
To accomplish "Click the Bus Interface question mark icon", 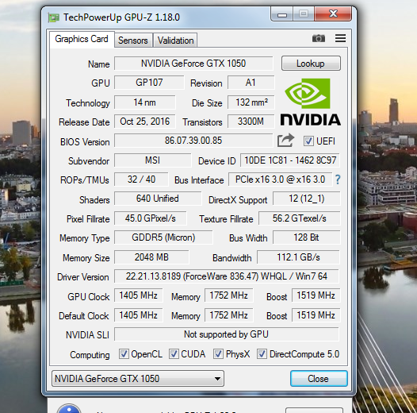I will point(338,179).
